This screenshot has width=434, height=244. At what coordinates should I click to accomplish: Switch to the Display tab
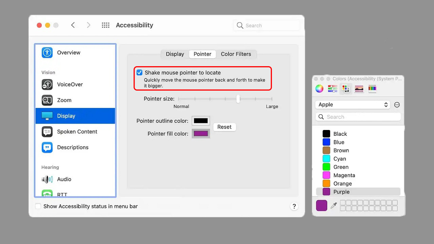click(175, 54)
